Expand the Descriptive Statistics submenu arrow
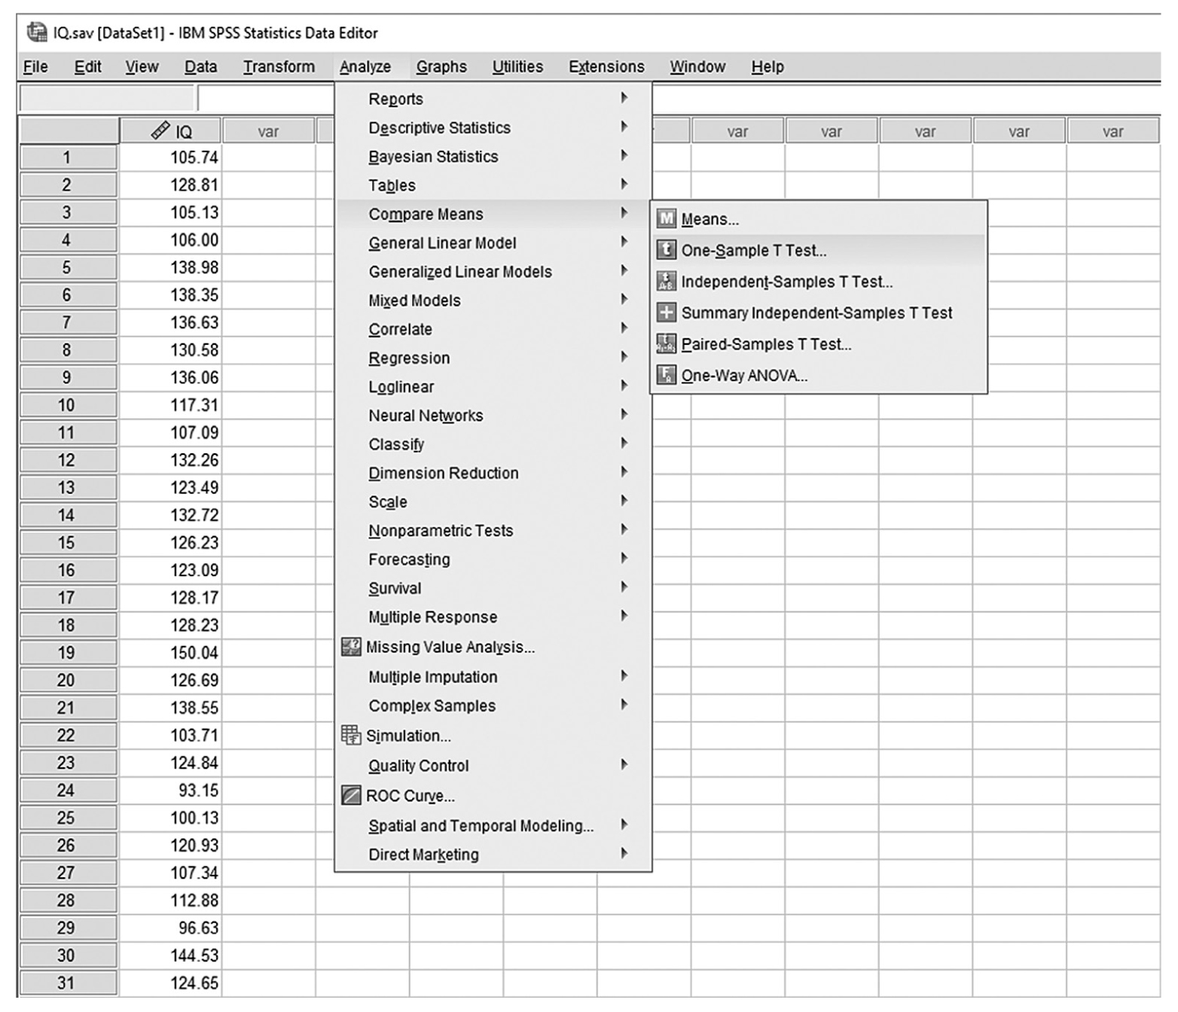 pyautogui.click(x=624, y=126)
